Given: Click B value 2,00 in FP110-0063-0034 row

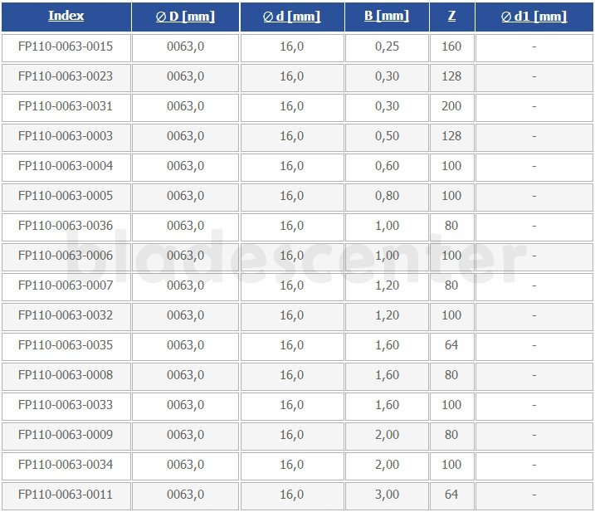Looking at the screenshot, I should tap(387, 465).
